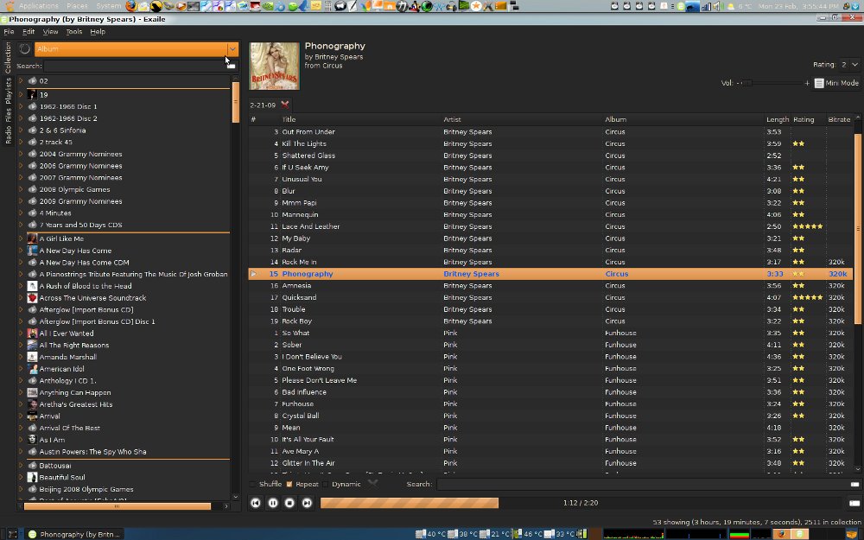This screenshot has height=540, width=864.
Task: Disable the Repeat checkbox
Action: point(289,485)
